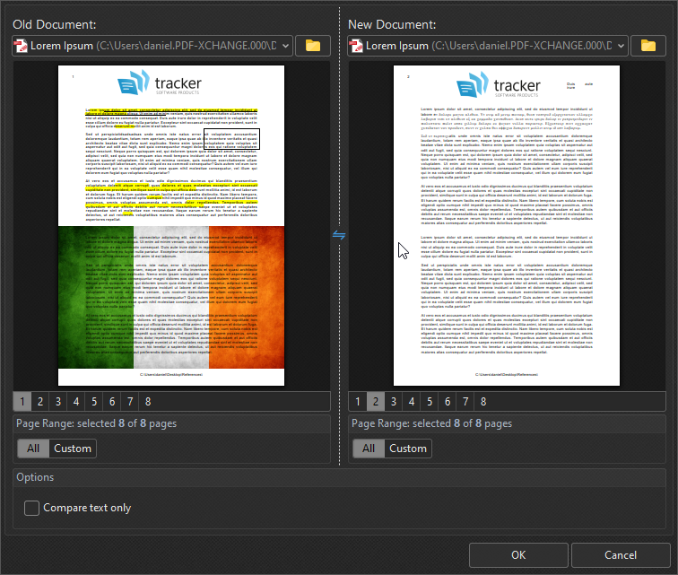
Task: Show page 2 of New Document
Action: click(x=376, y=402)
